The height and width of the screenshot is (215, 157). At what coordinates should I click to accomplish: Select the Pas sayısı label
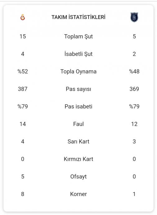point(78,89)
